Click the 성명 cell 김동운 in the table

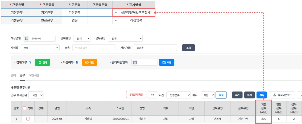tap(142, 119)
